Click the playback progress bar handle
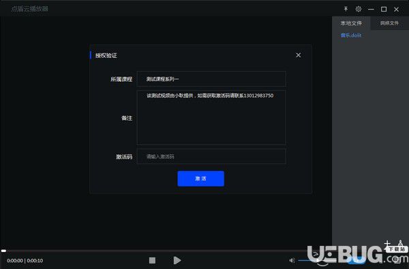Viewport: 409px width, 269px height. [x=3, y=251]
